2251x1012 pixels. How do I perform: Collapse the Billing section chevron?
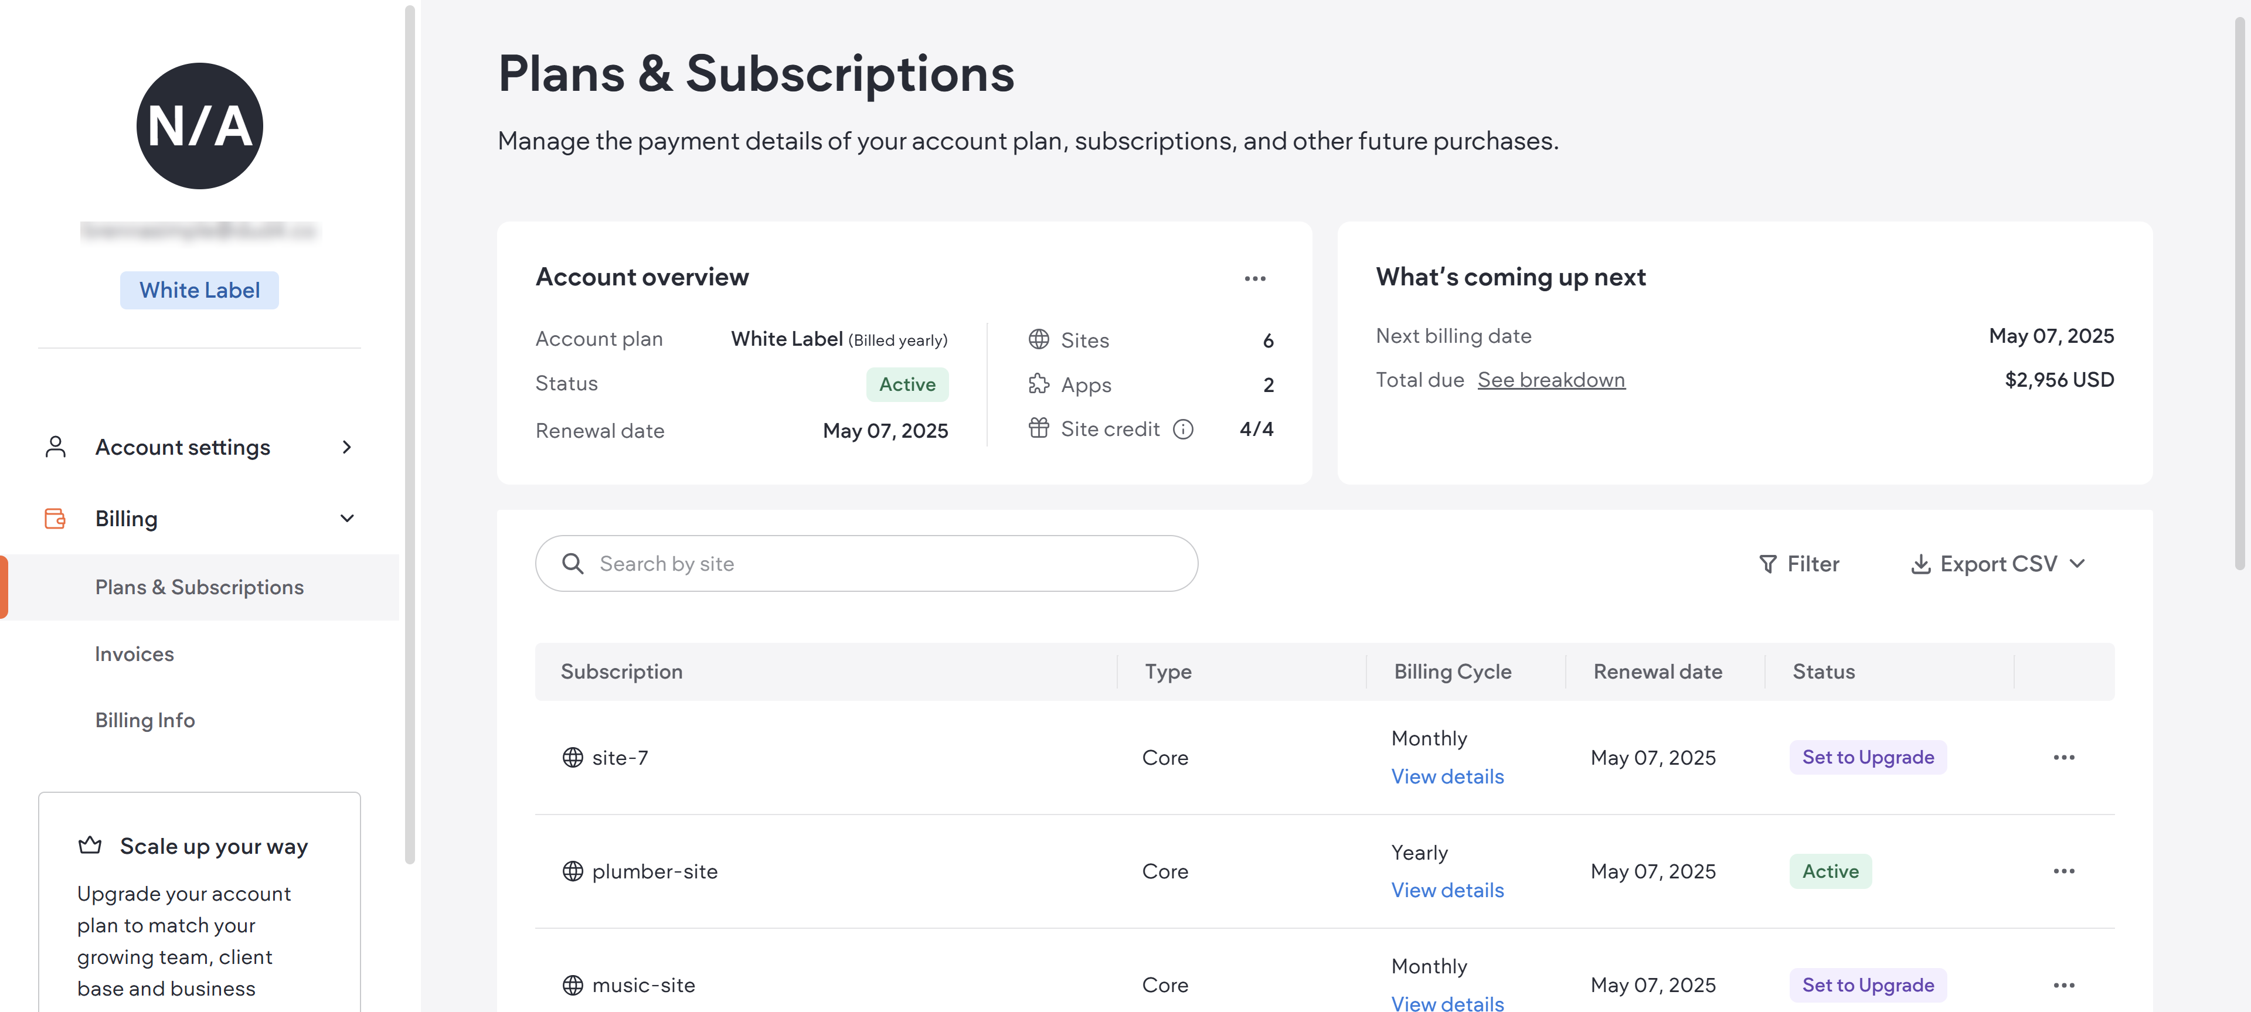tap(347, 518)
